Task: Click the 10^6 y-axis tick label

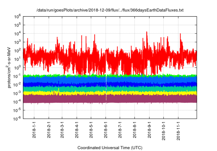Action: tap(17, 17)
